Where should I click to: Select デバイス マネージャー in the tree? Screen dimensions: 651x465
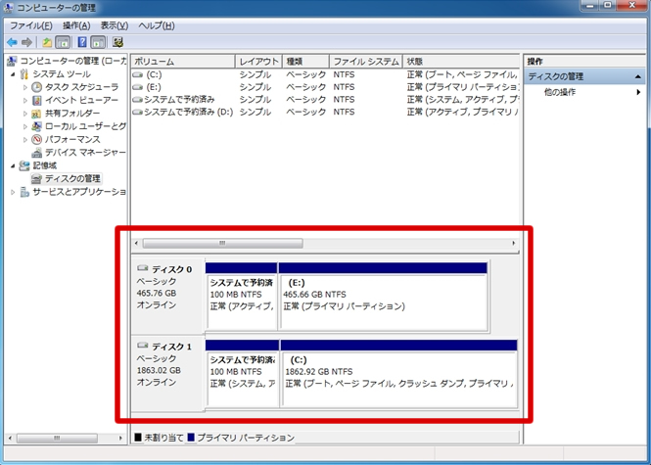pyautogui.click(x=85, y=153)
